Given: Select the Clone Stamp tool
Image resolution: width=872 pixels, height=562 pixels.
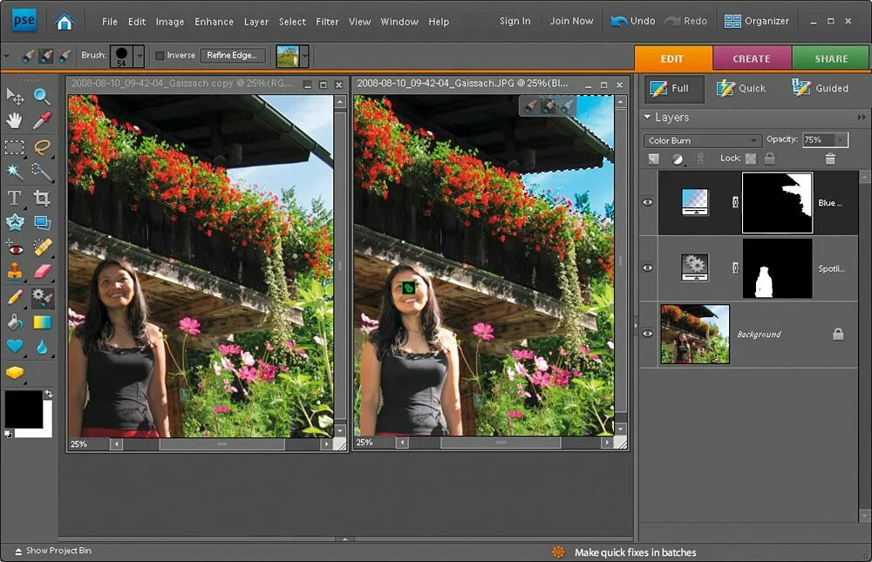Looking at the screenshot, I should click(15, 271).
